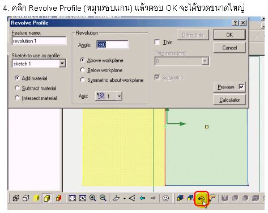The width and height of the screenshot is (268, 213).
Task: Click the OK button
Action: [229, 35]
